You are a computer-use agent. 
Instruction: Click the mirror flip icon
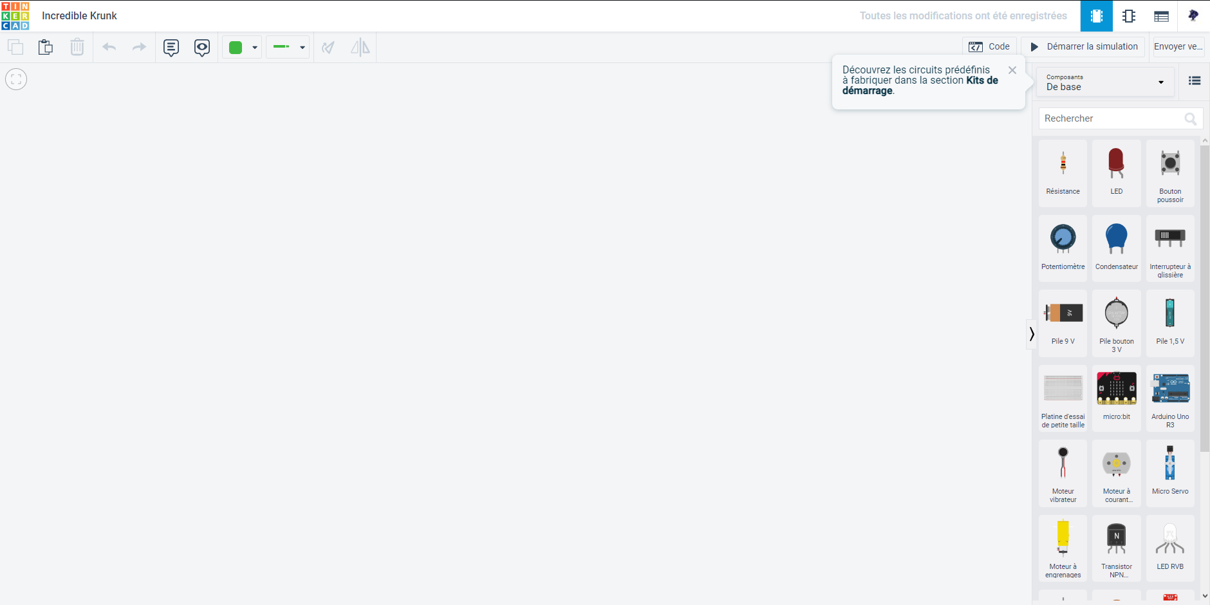point(360,47)
